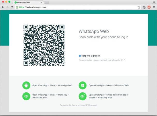Click the yellow minimize window button
This screenshot has height=116, width=157.
pyautogui.click(x=6, y=2)
